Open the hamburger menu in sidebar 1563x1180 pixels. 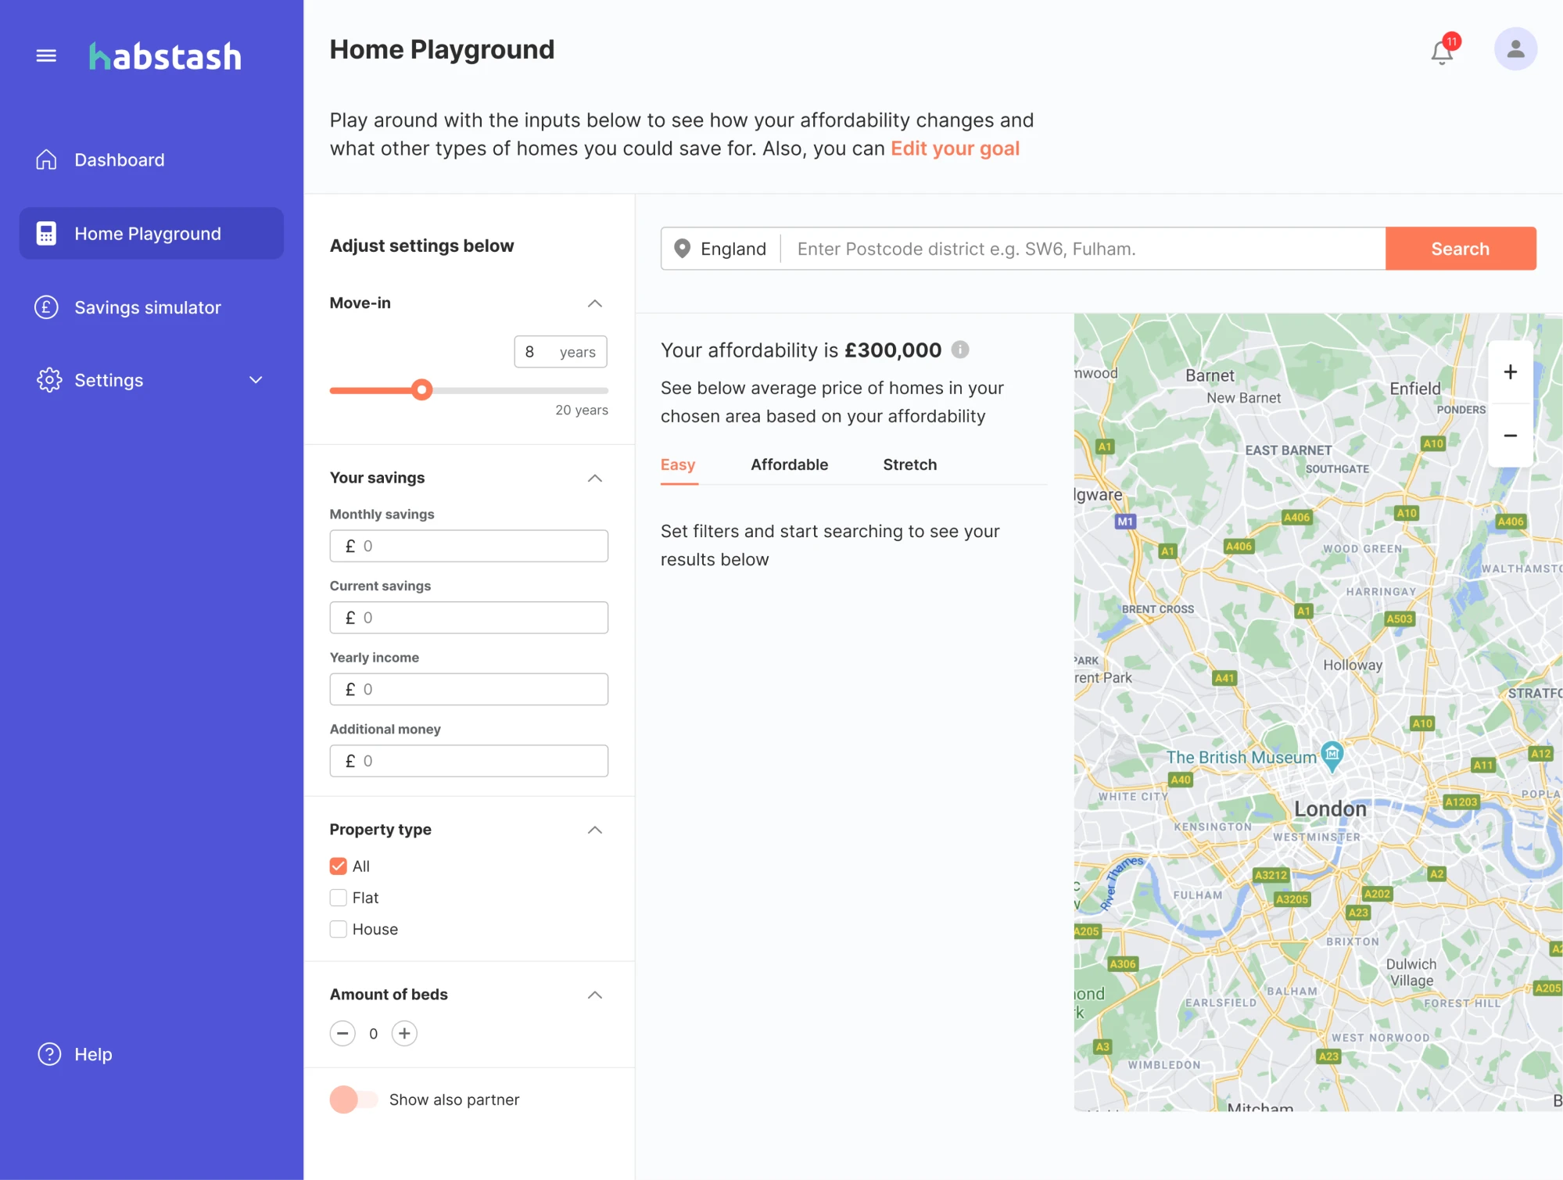46,56
